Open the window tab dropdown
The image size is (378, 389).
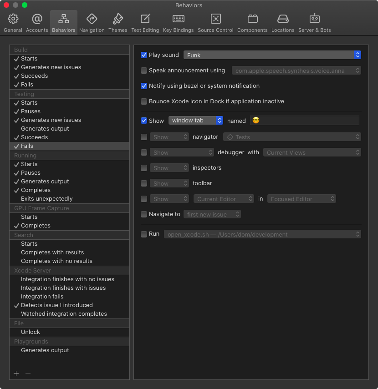[x=196, y=121]
